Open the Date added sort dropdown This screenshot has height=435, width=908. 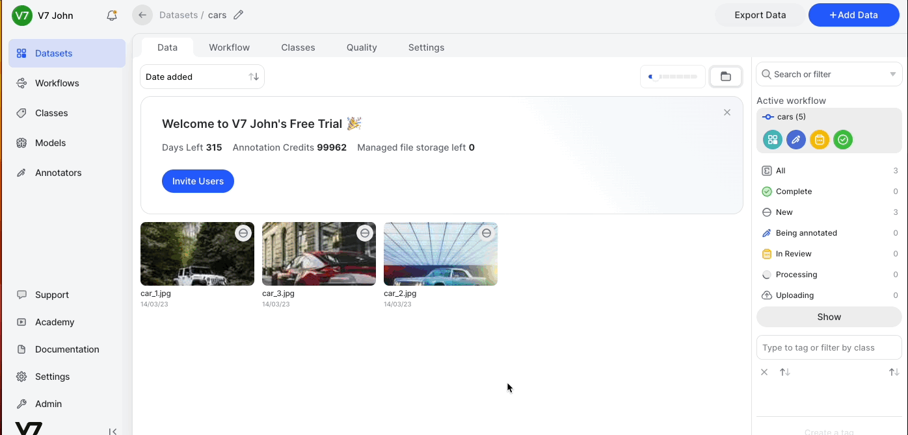tap(202, 77)
